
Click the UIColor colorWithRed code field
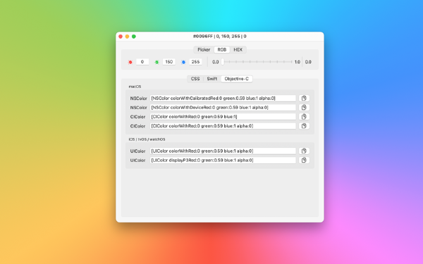[x=223, y=151]
